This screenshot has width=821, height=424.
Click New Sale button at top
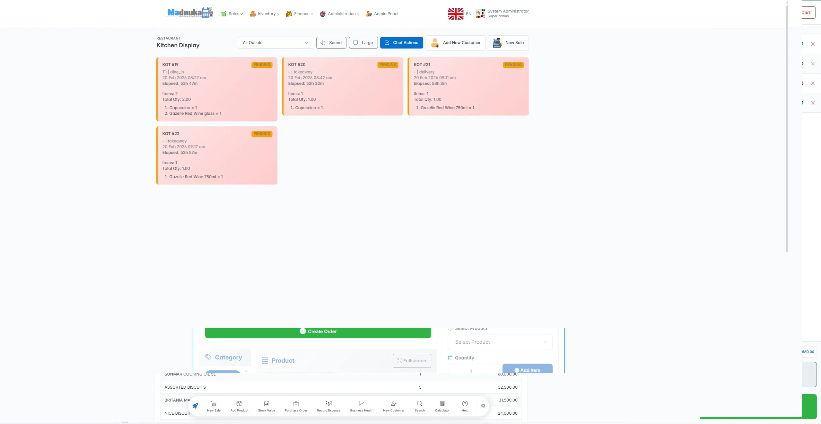(508, 43)
